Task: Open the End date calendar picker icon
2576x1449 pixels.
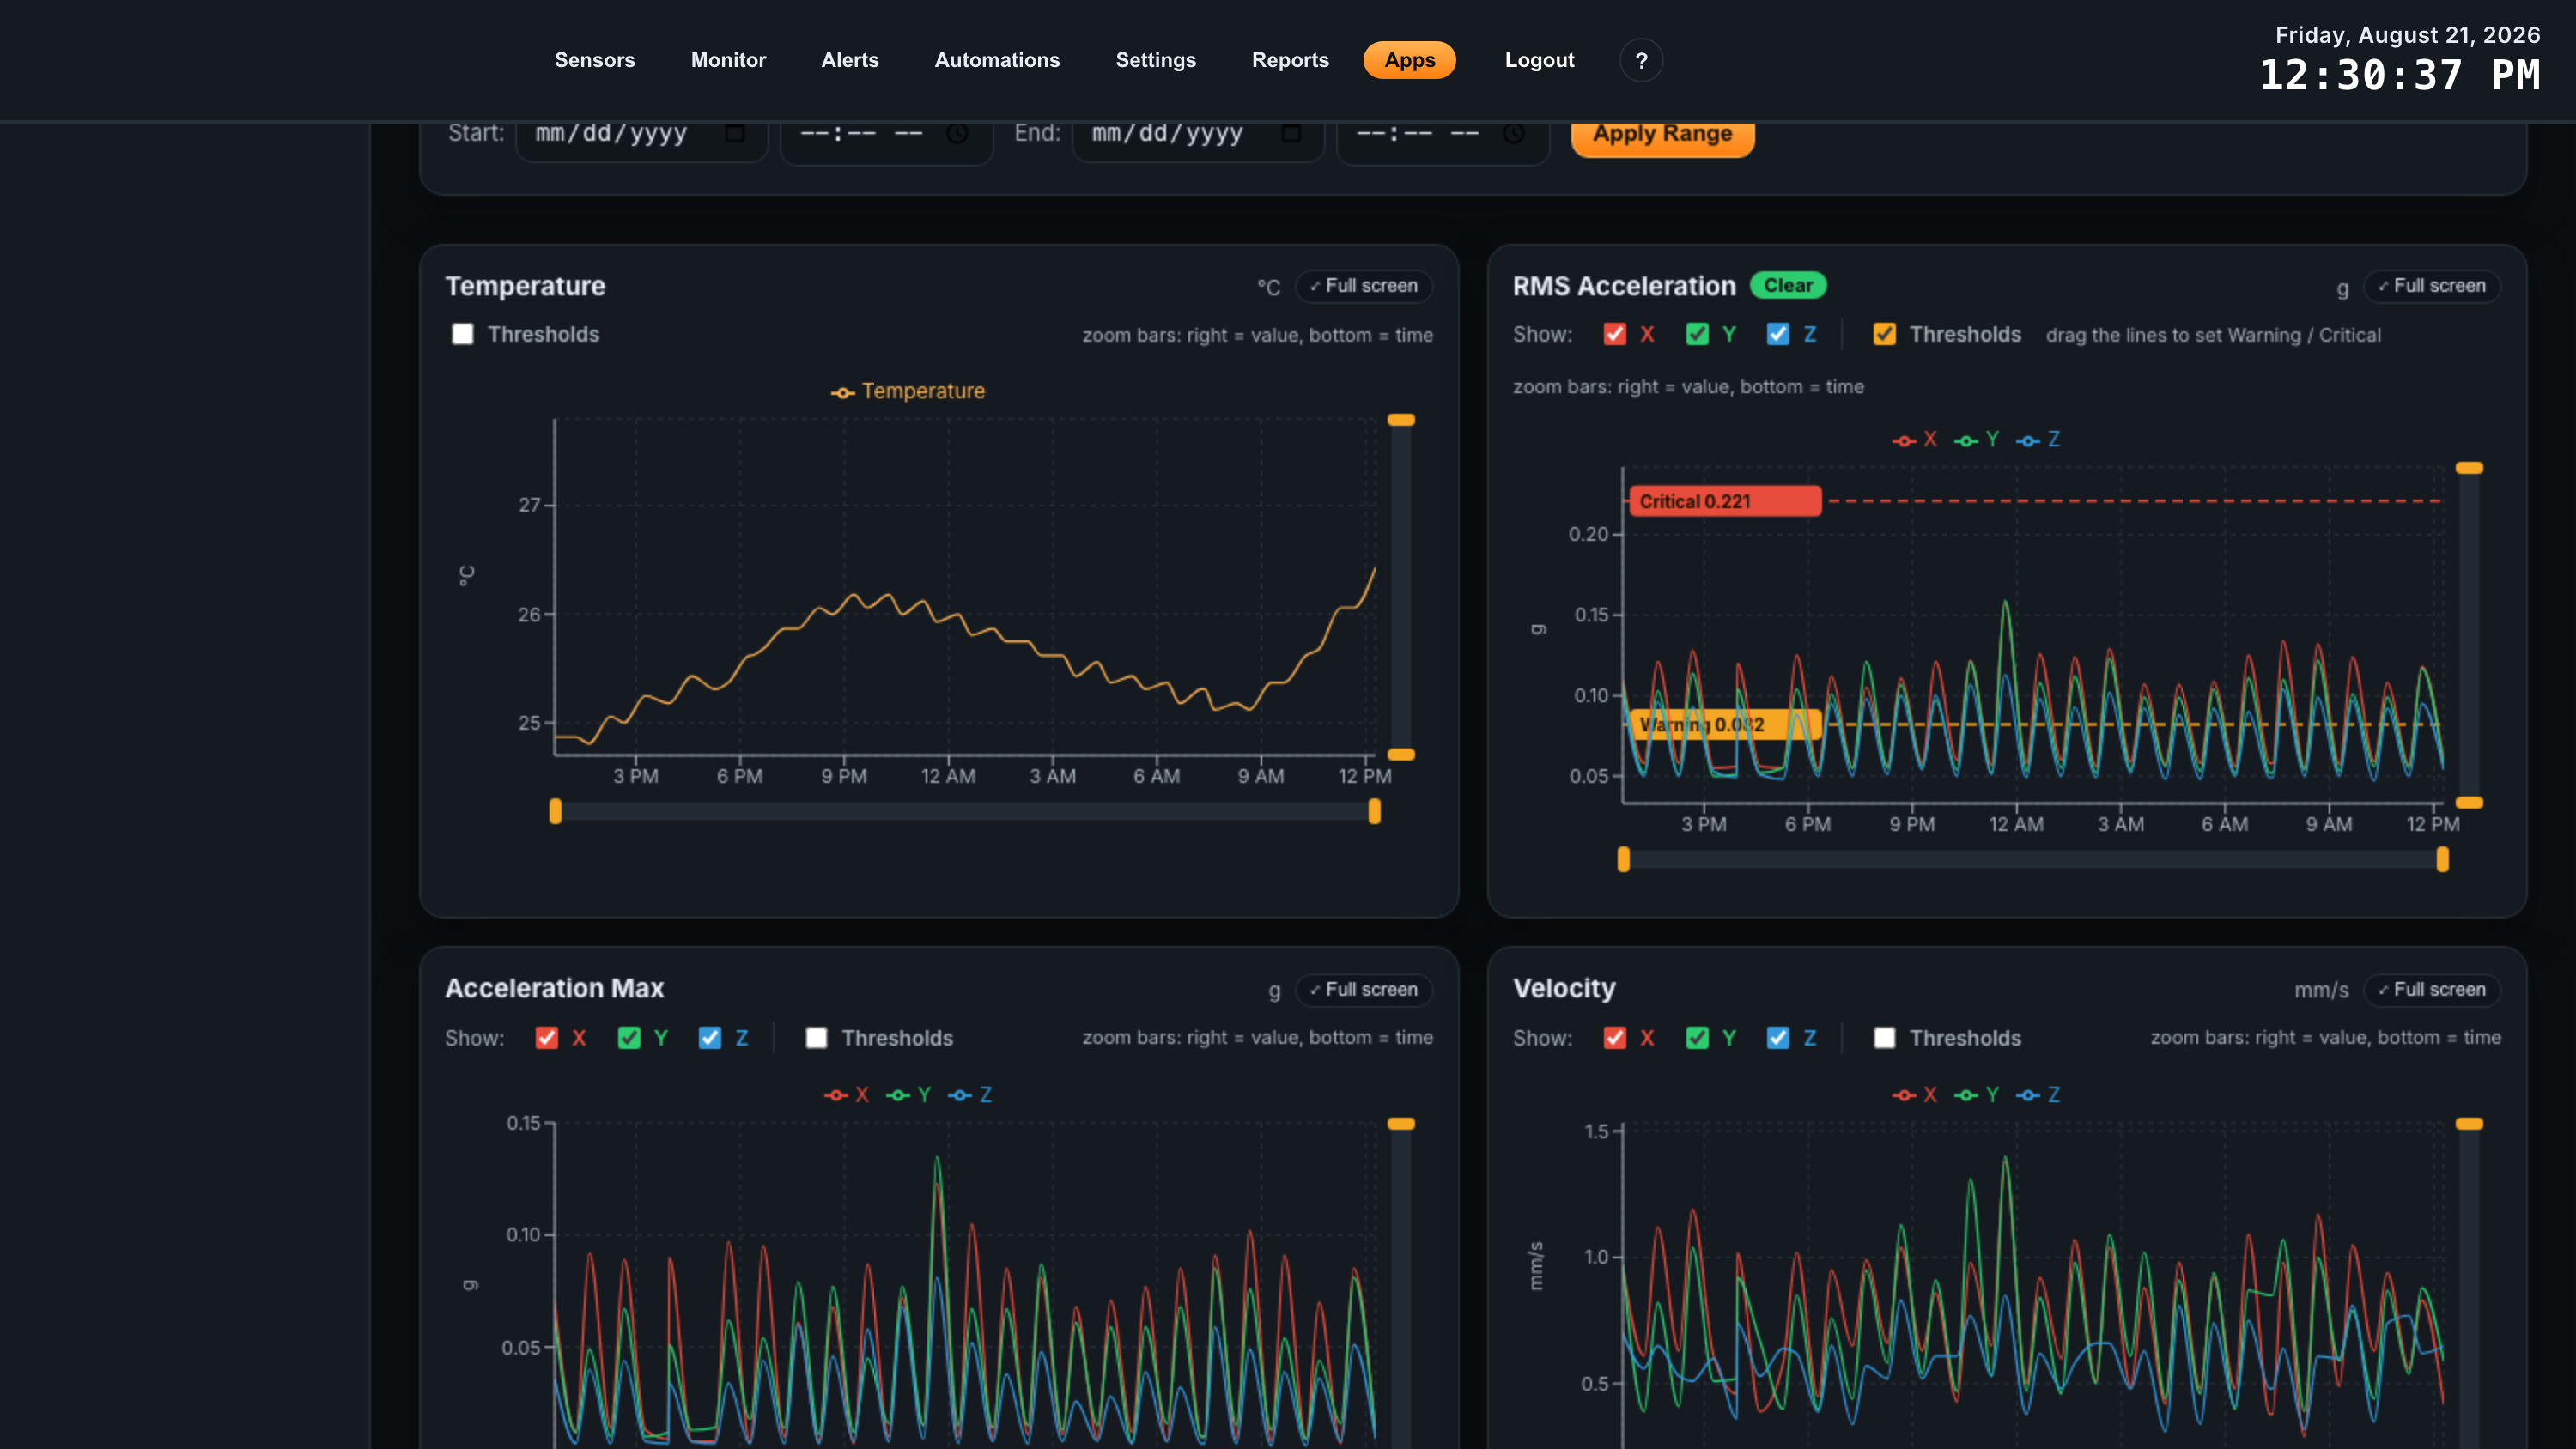Action: pyautogui.click(x=1291, y=133)
